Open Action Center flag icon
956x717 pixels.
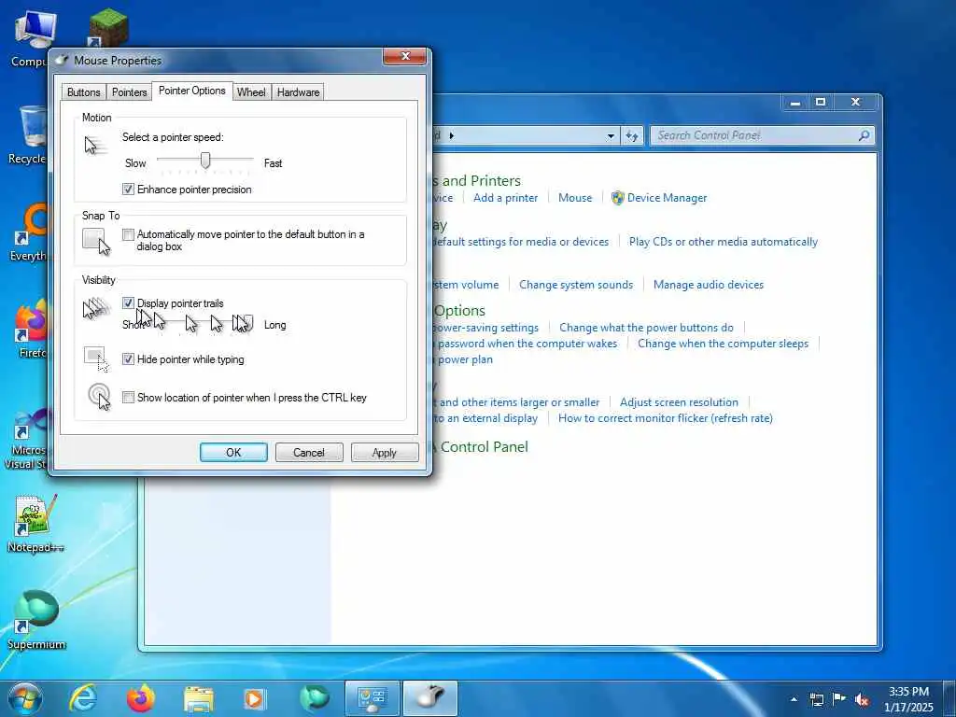click(x=839, y=698)
